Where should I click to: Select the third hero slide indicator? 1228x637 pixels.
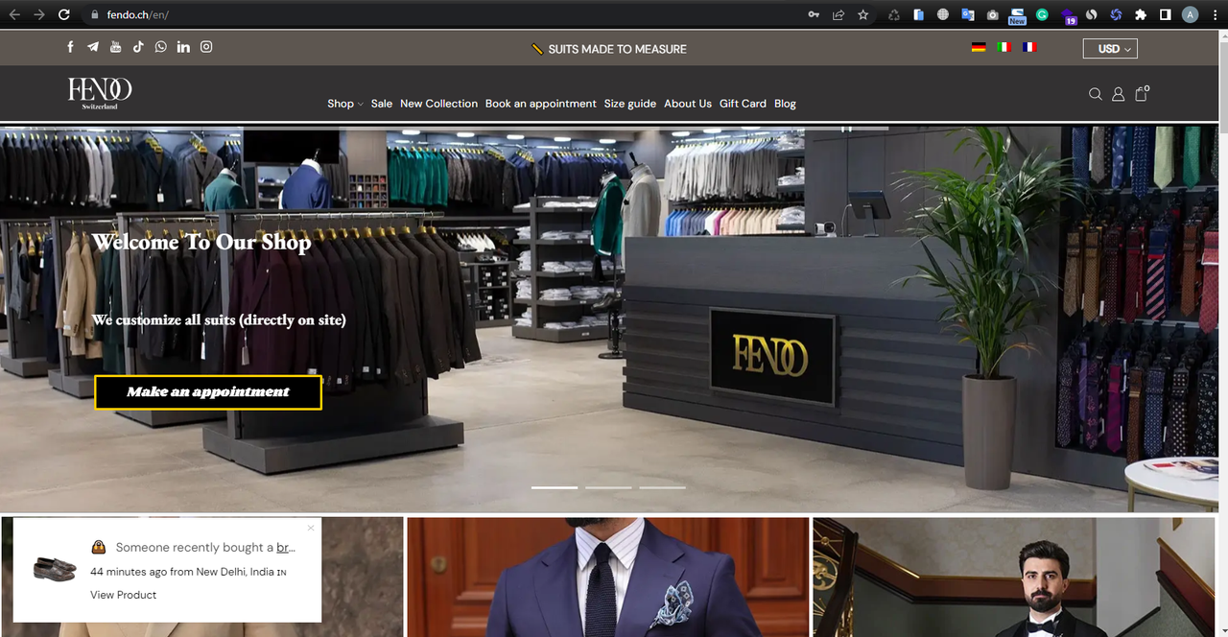(x=663, y=487)
